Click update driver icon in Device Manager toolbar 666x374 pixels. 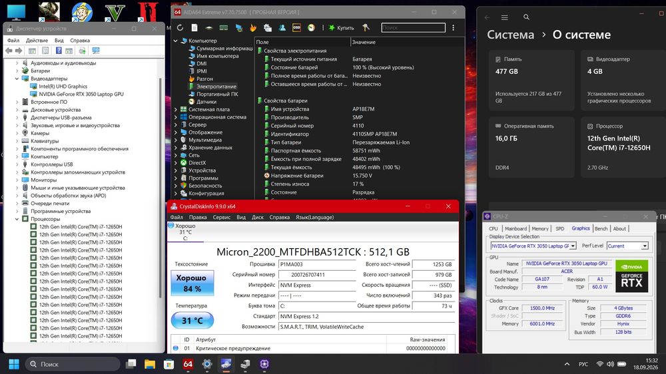pyautogui.click(x=82, y=51)
